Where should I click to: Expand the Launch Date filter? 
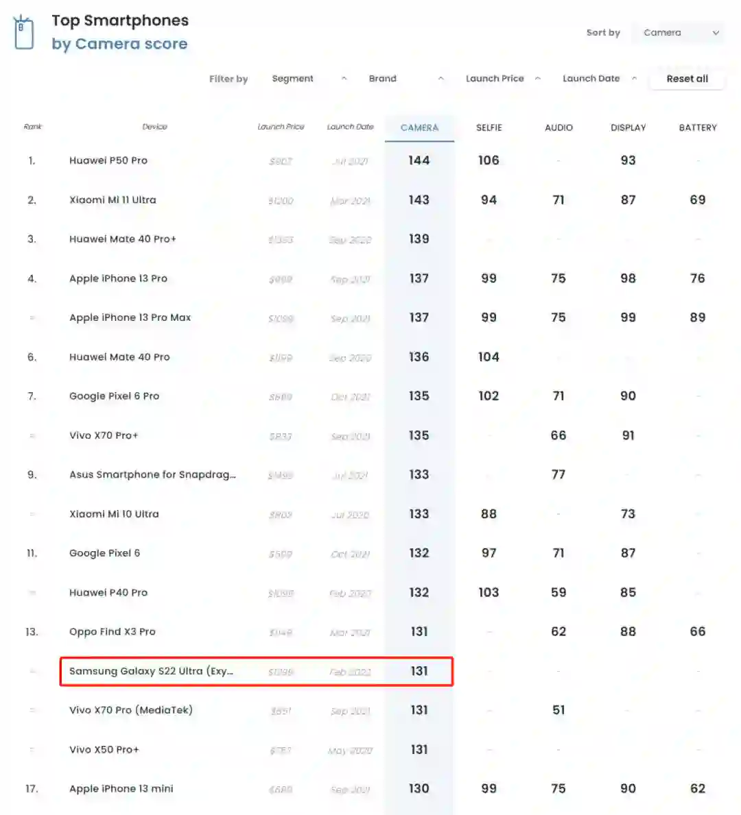click(600, 79)
